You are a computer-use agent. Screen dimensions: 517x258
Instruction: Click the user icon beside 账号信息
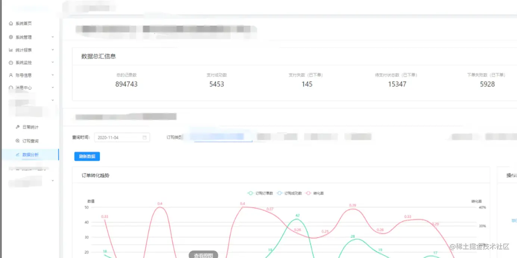(11, 75)
